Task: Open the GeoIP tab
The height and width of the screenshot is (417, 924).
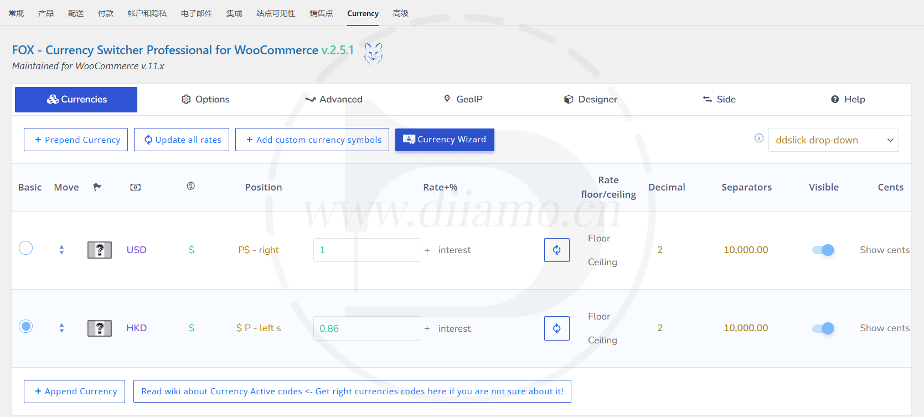Action: (x=463, y=100)
